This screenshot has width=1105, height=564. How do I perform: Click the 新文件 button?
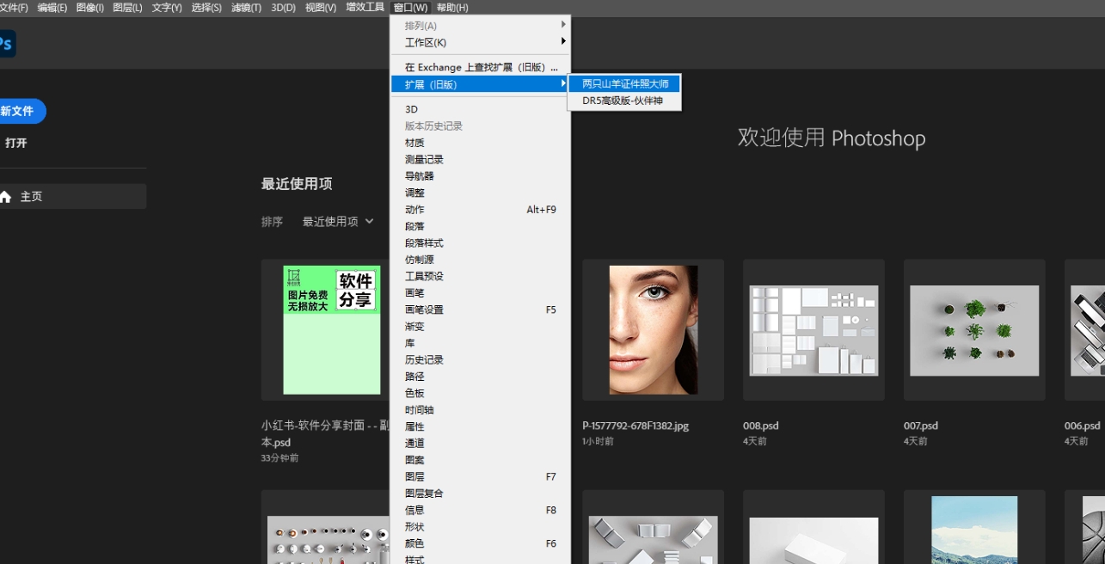pyautogui.click(x=19, y=112)
